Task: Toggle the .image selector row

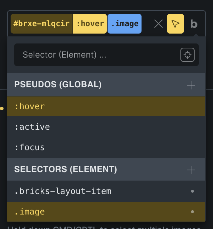Action: pyautogui.click(x=106, y=212)
